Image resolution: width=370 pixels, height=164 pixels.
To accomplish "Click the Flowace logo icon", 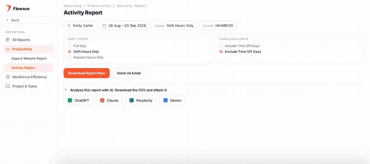I will pyautogui.click(x=8, y=8).
